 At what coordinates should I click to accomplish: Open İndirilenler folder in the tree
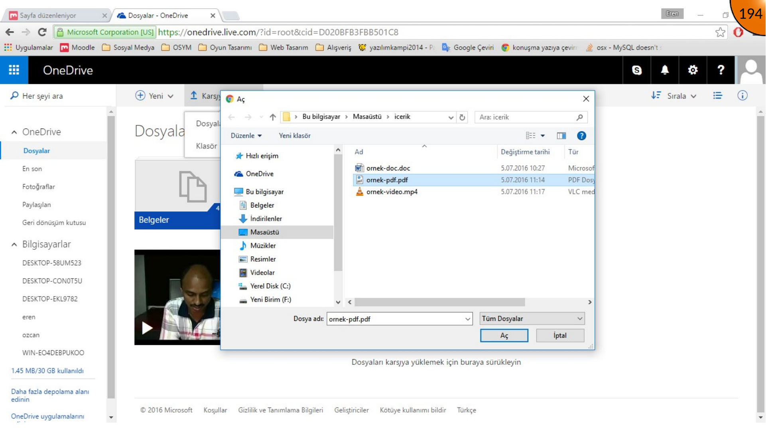(261, 219)
